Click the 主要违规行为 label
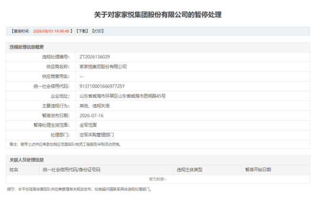Screen dimensions: 316x199 [55, 106]
